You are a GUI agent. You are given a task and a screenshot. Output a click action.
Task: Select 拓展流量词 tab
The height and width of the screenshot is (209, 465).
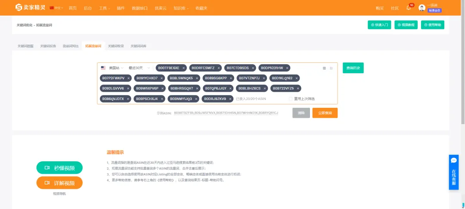click(93, 46)
